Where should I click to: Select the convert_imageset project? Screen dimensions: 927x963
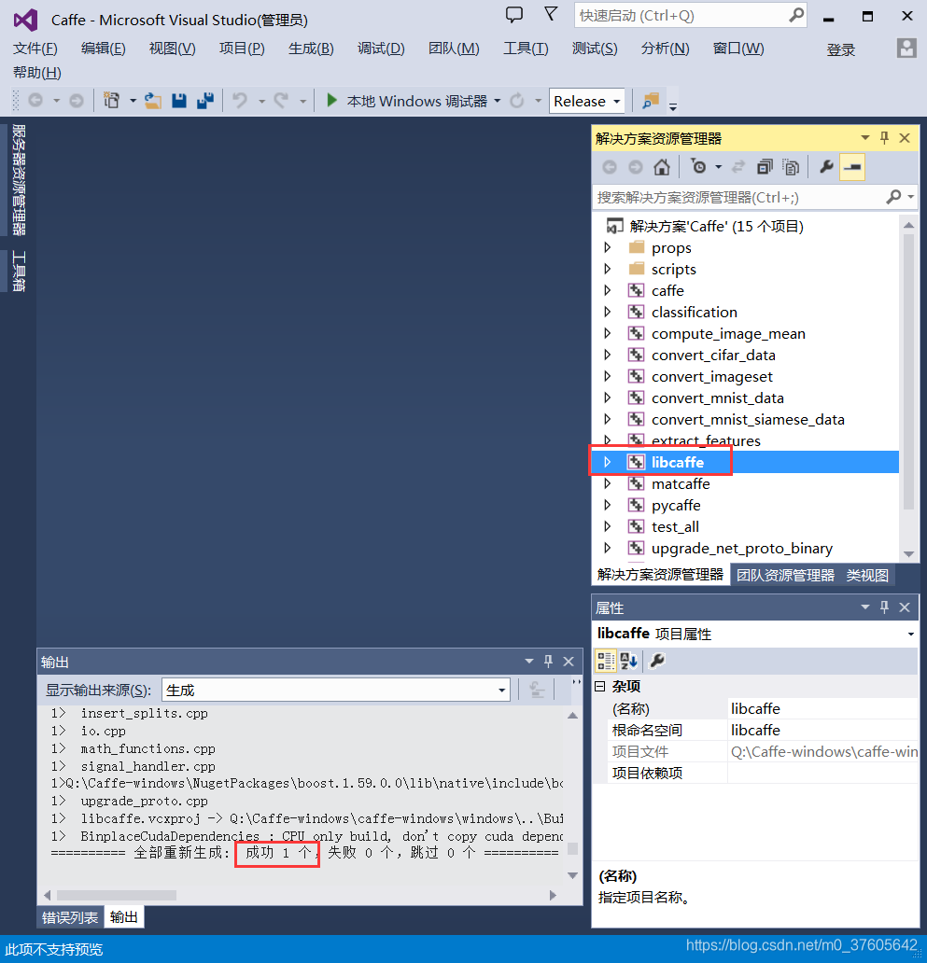[x=712, y=376]
